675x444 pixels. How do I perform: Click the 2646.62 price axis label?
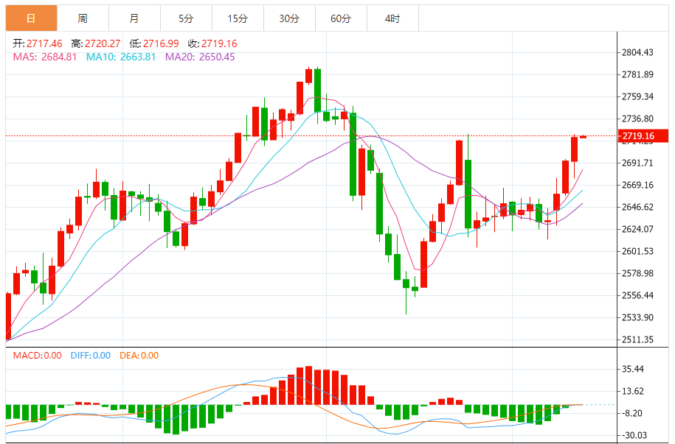point(637,207)
